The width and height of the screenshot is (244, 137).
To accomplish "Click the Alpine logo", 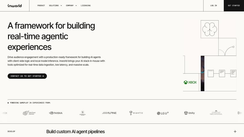I will click(x=109, y=113).
